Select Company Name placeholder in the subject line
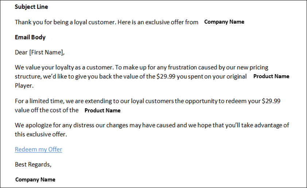Screen dimensions: 307x188 click(x=224, y=22)
